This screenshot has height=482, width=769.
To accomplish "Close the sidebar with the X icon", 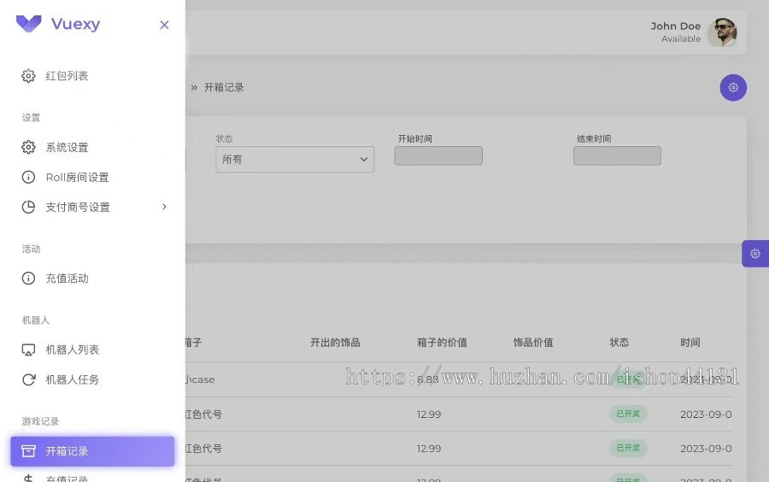I will click(164, 25).
